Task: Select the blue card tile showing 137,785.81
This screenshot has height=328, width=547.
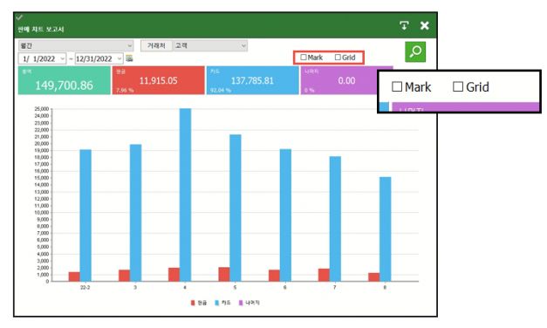Action: pos(253,80)
